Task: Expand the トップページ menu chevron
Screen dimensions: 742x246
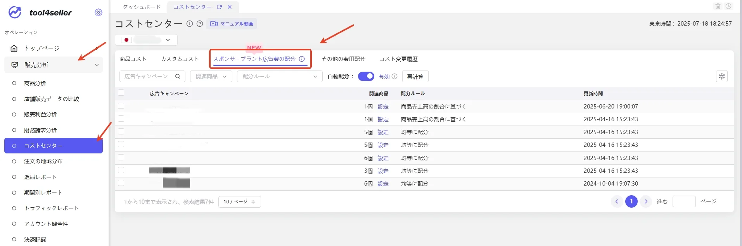Action: tap(97, 48)
